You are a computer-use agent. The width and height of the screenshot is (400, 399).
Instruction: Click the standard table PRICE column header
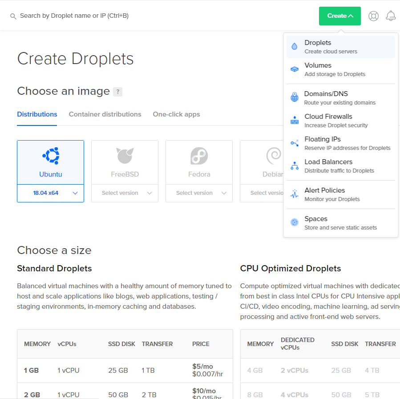[x=201, y=344]
